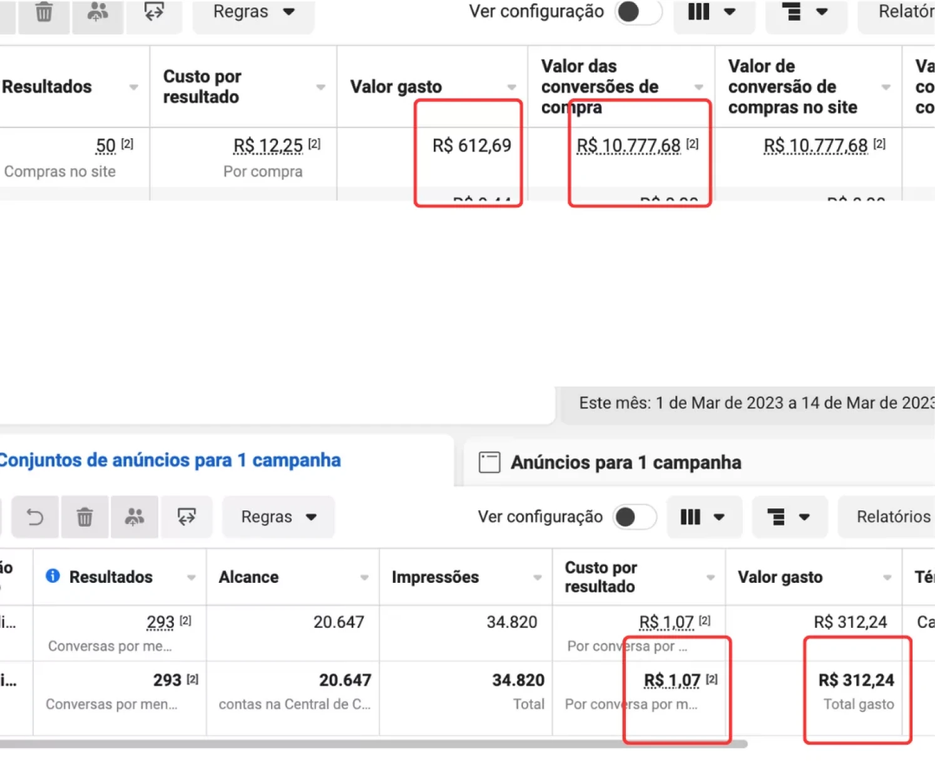Click the R$ 12,25 cost per result value
935x773 pixels.
(268, 146)
